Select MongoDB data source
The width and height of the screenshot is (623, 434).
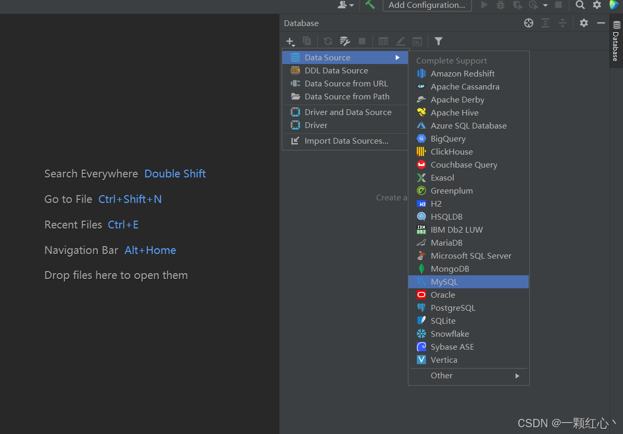(468, 269)
